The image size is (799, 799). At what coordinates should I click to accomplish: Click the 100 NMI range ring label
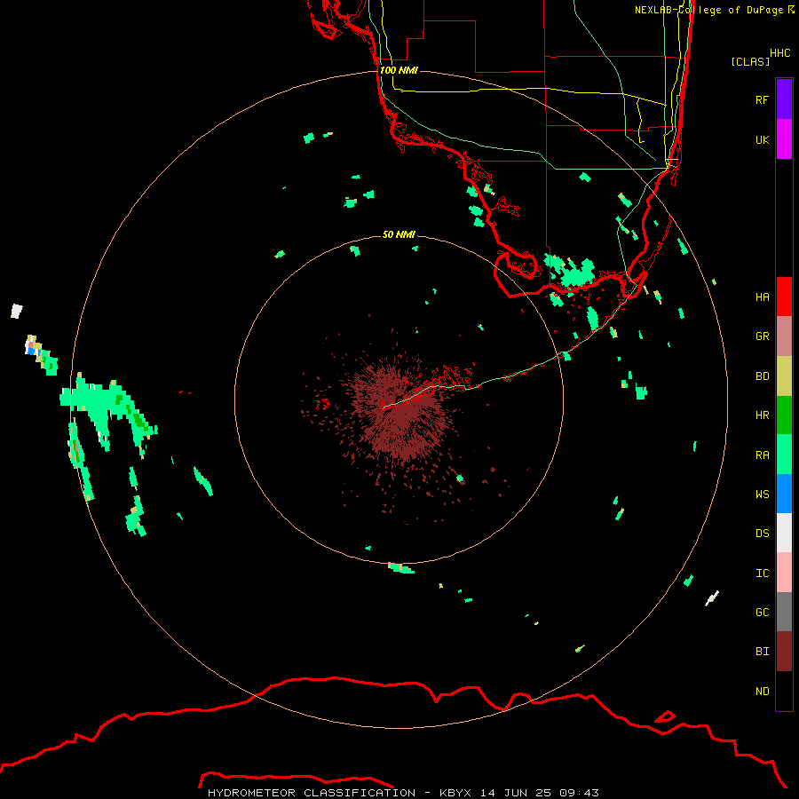[x=399, y=70]
